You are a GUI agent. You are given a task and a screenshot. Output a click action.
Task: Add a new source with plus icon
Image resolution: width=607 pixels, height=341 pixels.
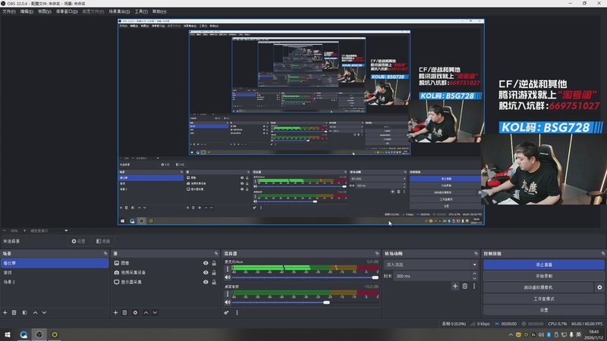click(x=115, y=312)
